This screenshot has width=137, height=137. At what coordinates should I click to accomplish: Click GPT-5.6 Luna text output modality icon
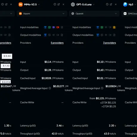point(98,35)
